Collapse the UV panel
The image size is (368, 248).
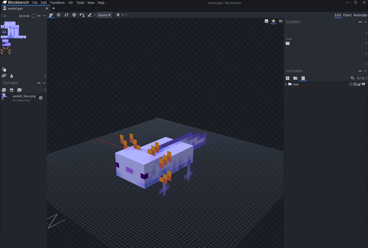44,16
